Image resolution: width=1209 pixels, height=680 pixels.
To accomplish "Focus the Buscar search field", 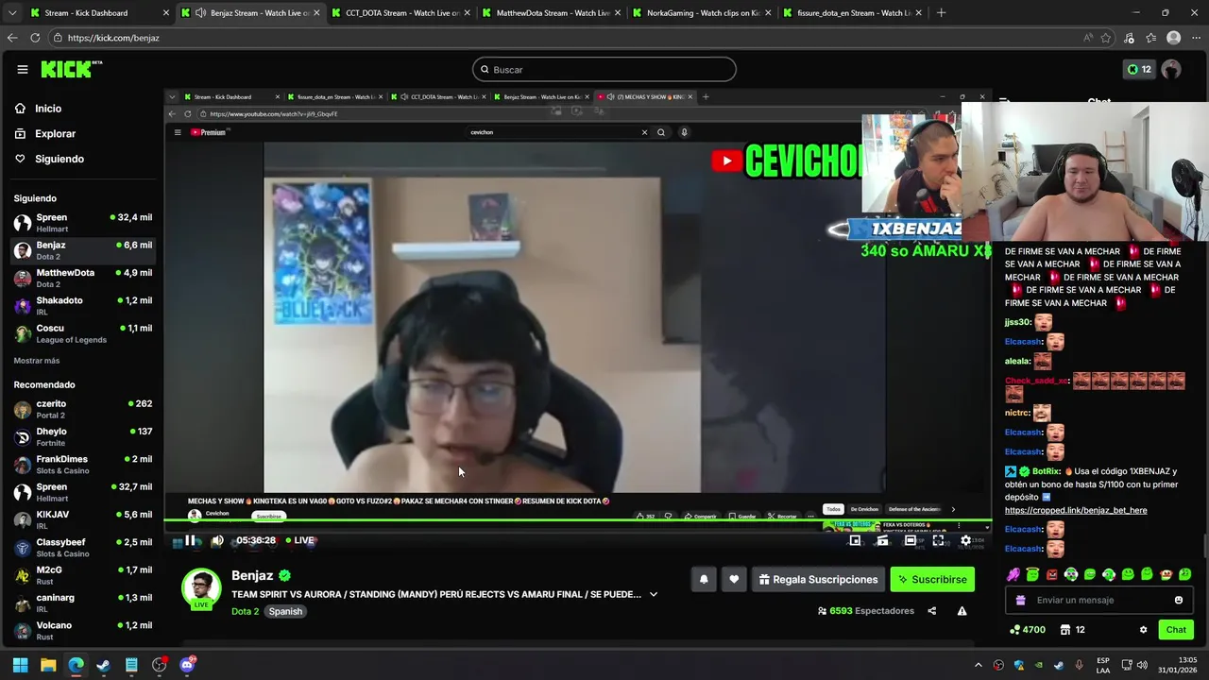I will pos(604,69).
